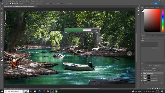
Task: Open the Plugins menu
Action: 33,1
